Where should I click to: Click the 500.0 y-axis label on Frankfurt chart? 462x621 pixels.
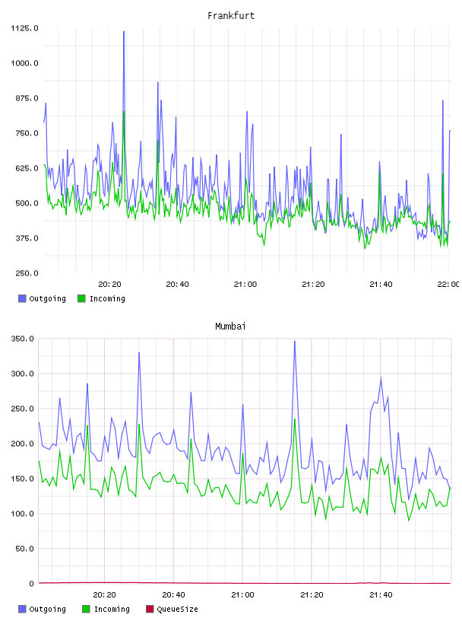click(27, 203)
